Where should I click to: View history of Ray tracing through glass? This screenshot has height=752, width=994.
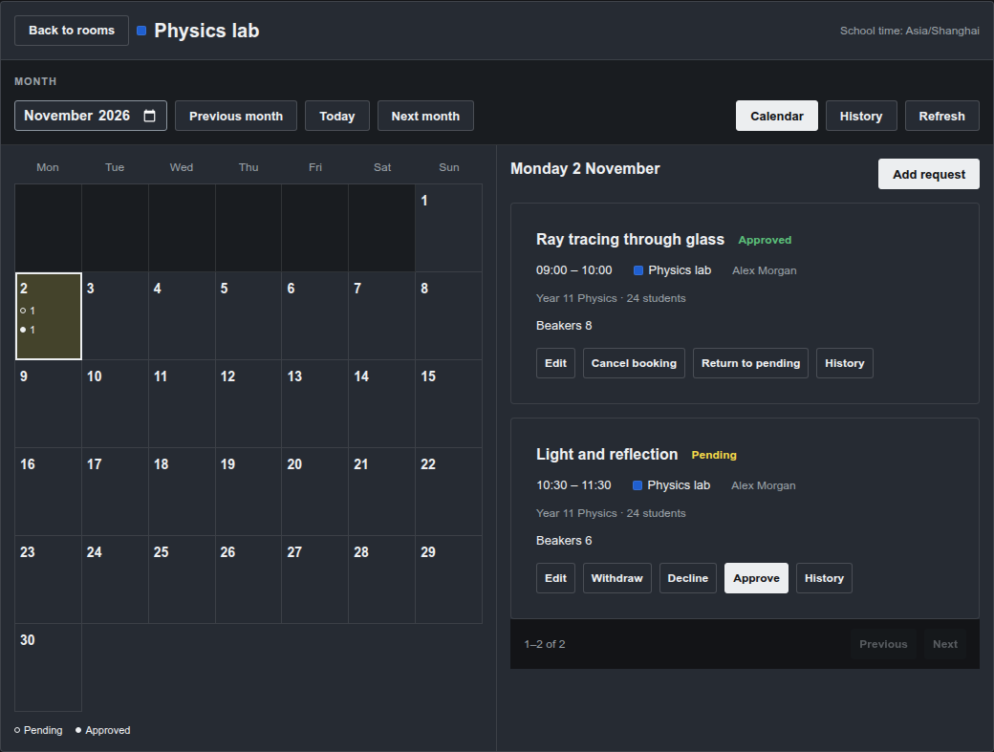(x=844, y=363)
